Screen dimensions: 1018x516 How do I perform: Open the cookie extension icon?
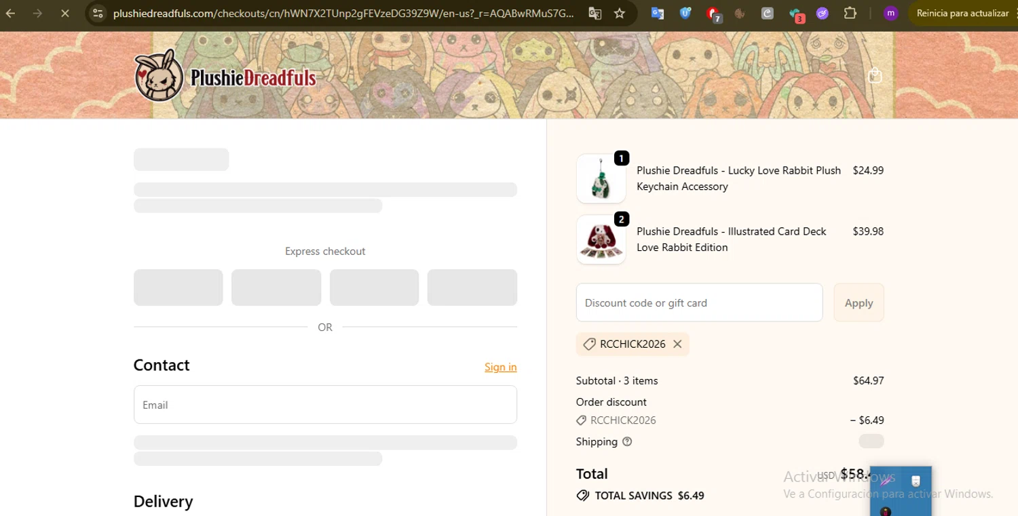click(740, 13)
